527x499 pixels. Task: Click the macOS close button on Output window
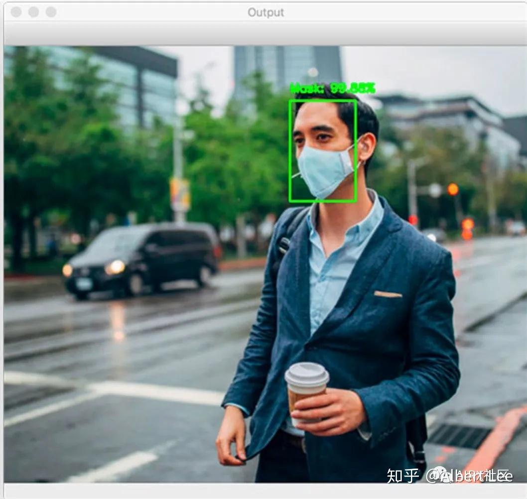point(16,11)
